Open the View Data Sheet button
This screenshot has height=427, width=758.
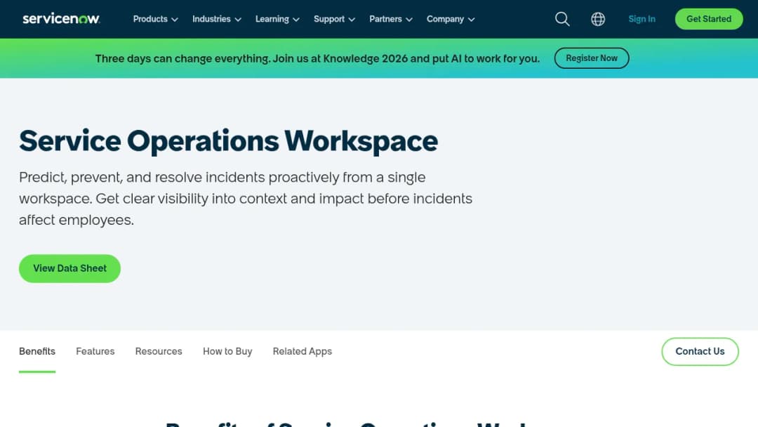(69, 268)
